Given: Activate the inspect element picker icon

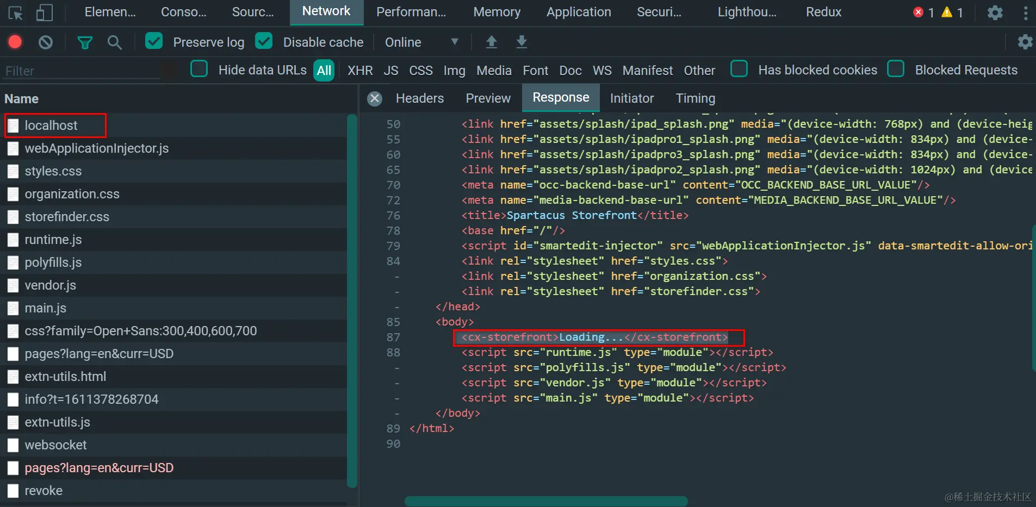Looking at the screenshot, I should (16, 12).
